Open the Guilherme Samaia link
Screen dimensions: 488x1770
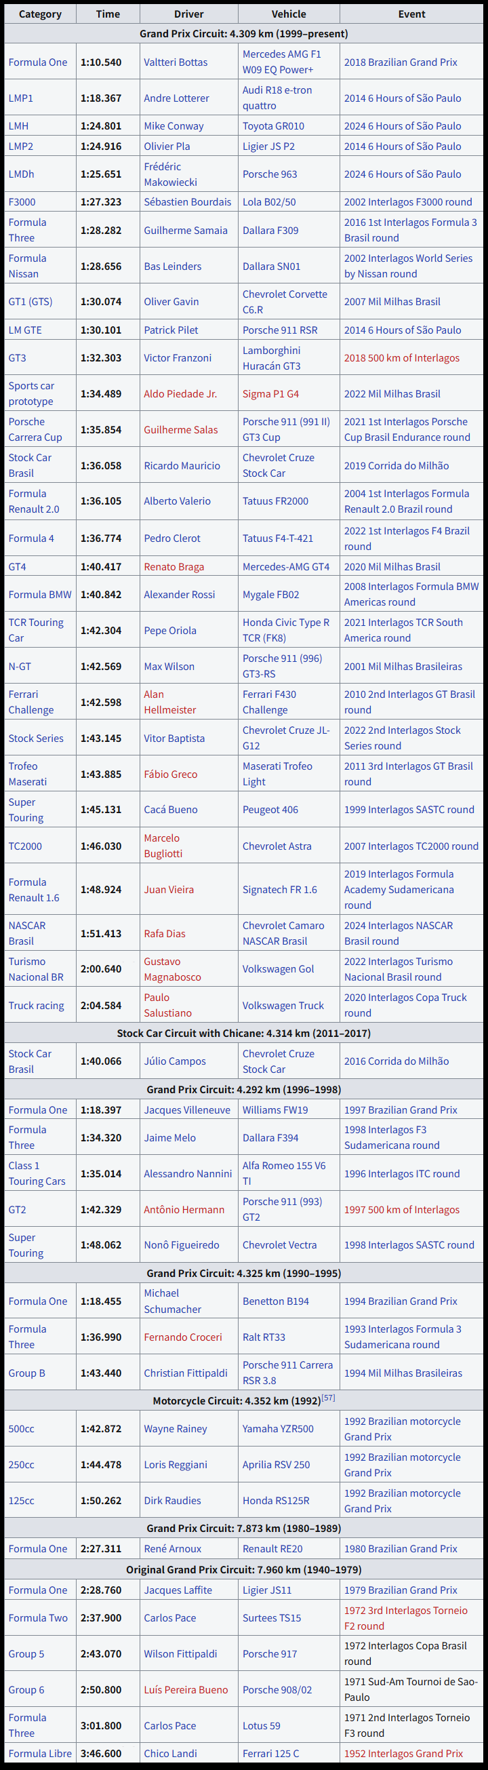185,231
